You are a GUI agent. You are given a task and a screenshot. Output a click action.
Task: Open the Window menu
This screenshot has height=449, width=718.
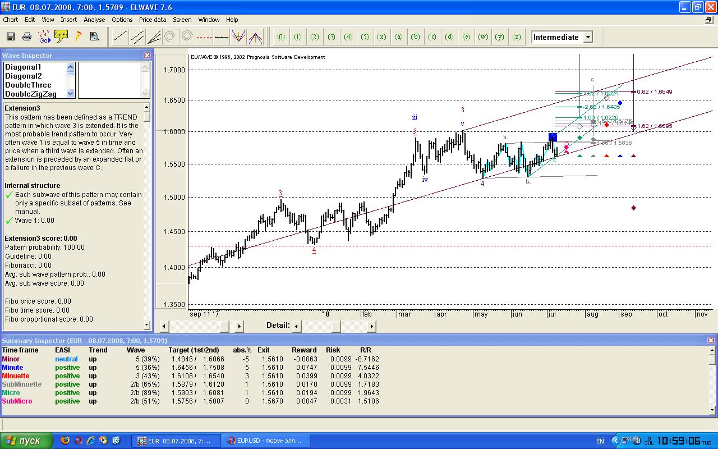click(209, 20)
